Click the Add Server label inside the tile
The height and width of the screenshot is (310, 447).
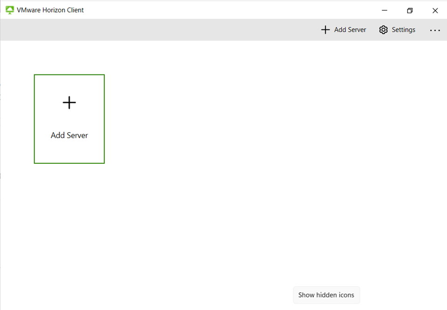pos(69,135)
